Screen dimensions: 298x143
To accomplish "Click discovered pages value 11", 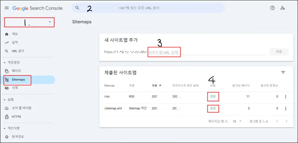I will (248, 97).
